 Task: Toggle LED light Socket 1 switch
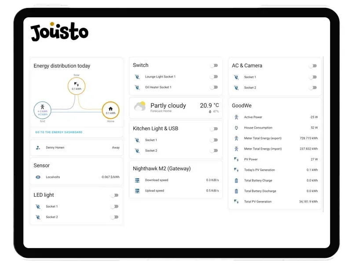click(x=114, y=206)
